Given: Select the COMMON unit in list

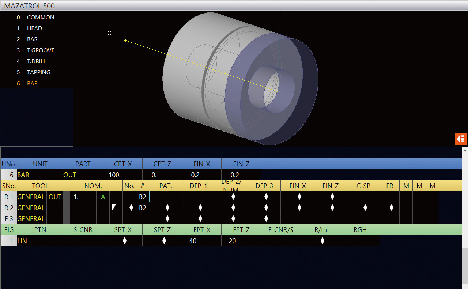Looking at the screenshot, I should (40, 17).
